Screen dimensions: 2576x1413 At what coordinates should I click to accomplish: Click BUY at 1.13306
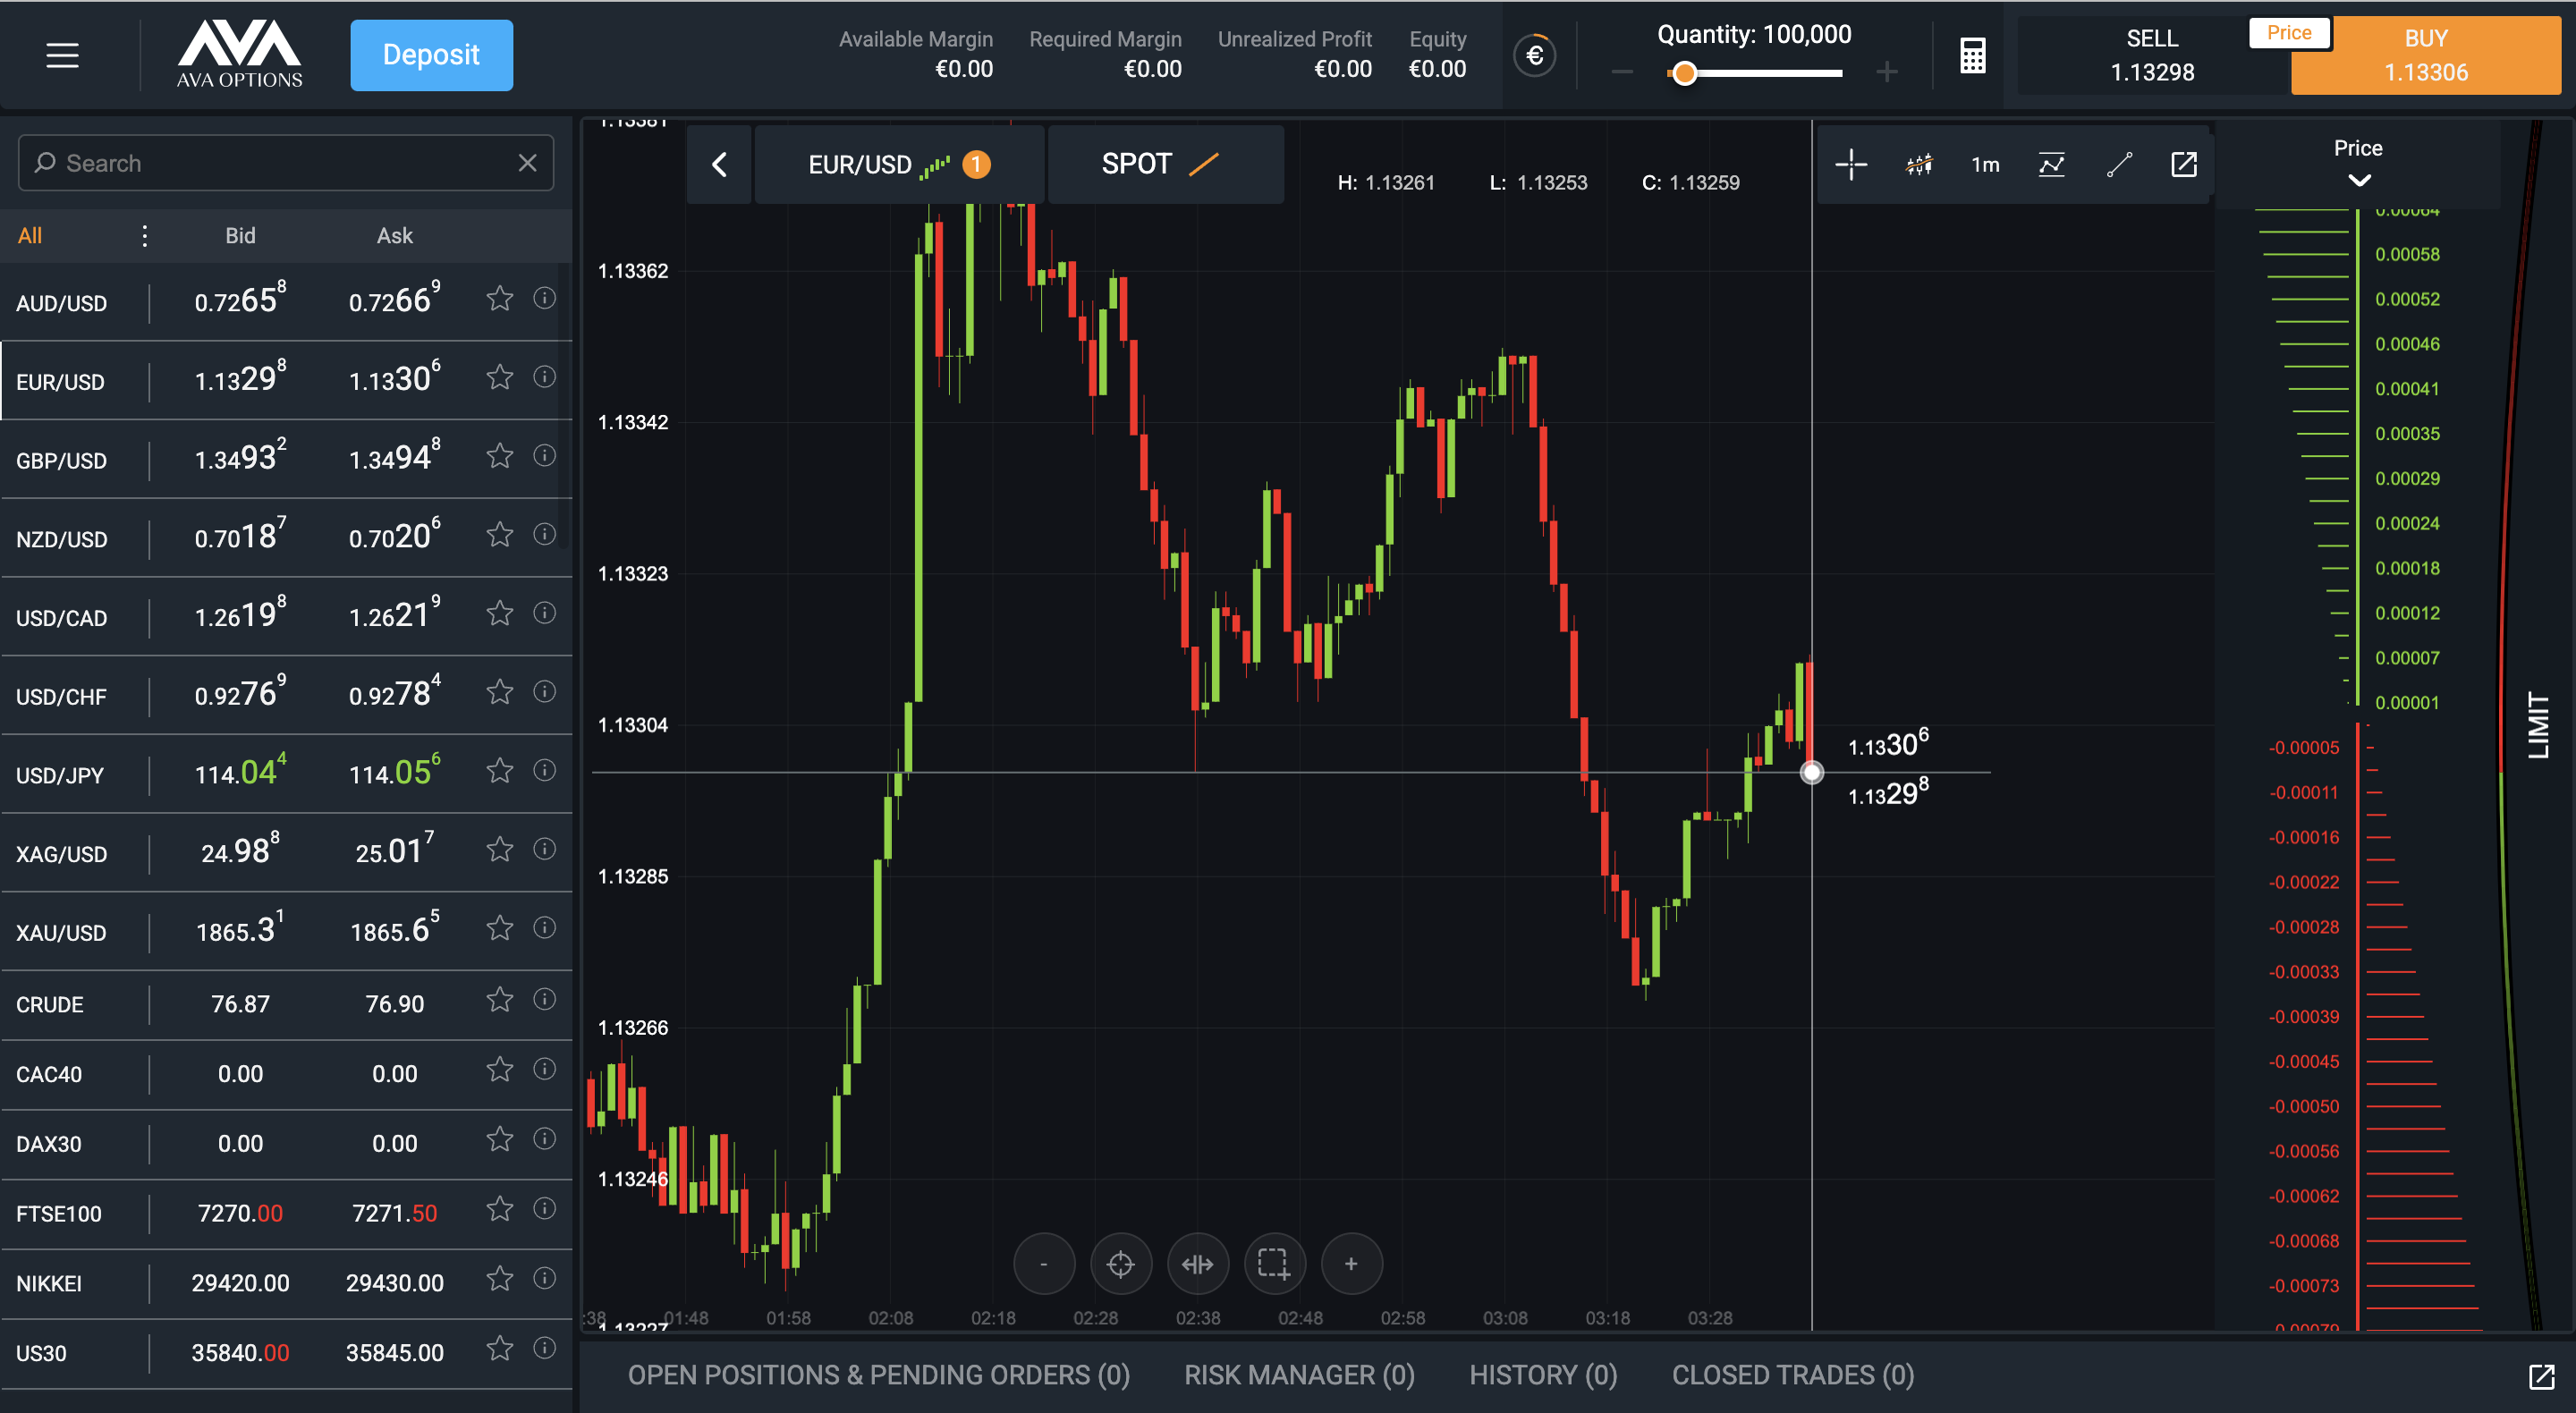2425,55
